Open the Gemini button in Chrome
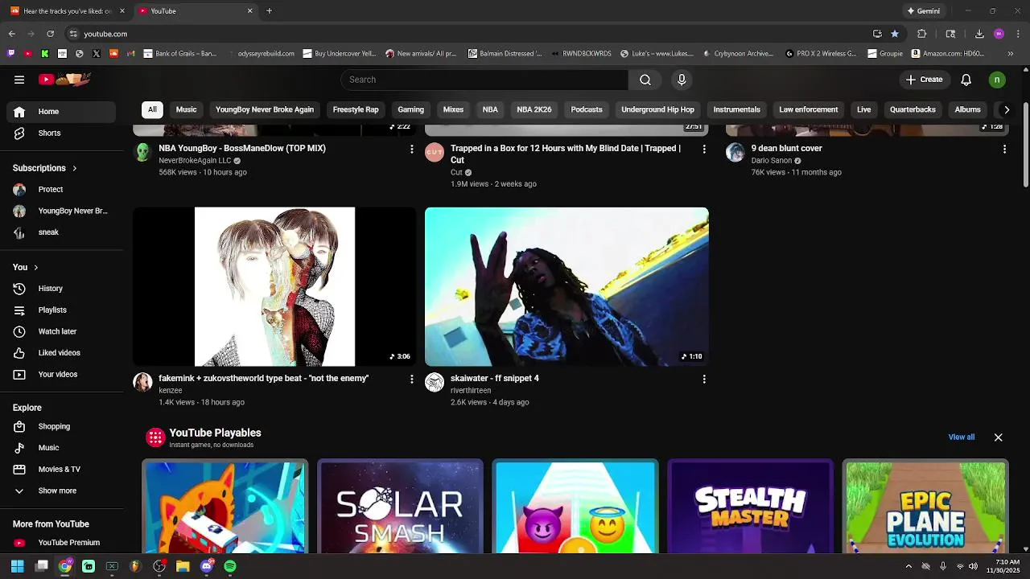This screenshot has height=579, width=1030. pos(923,11)
